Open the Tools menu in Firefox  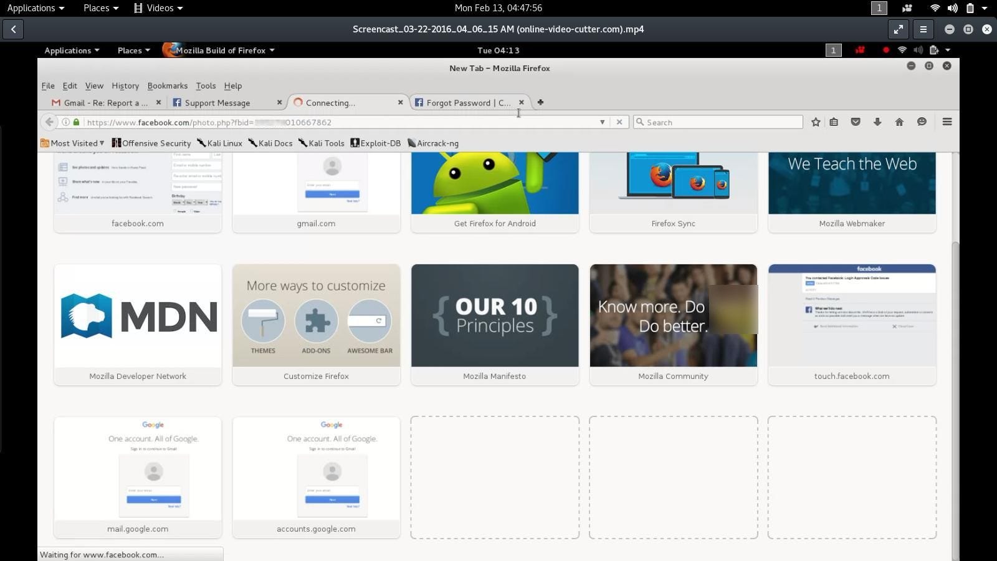206,86
